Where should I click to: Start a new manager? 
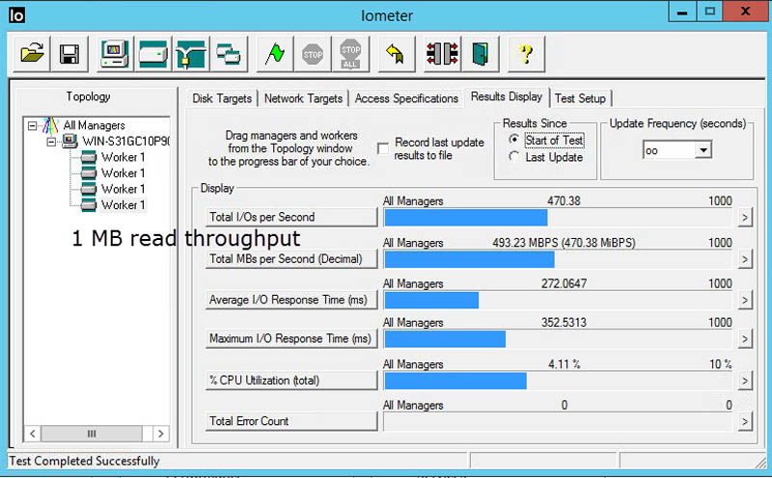[115, 54]
